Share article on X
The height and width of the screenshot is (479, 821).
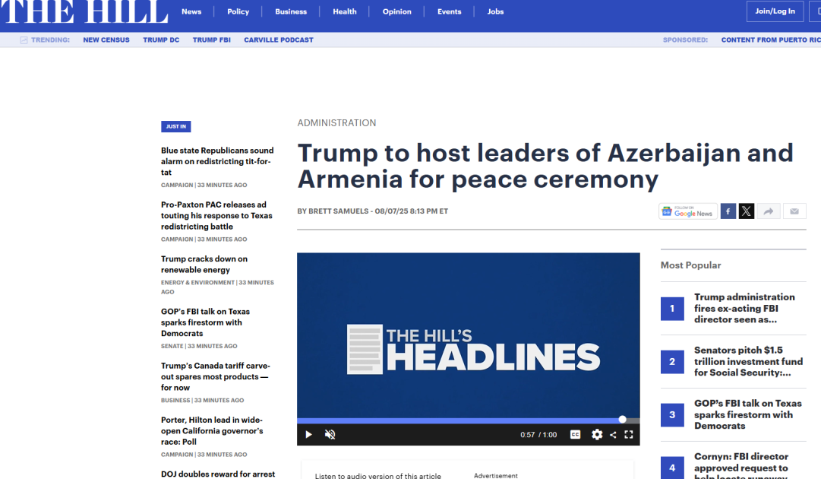[747, 211]
